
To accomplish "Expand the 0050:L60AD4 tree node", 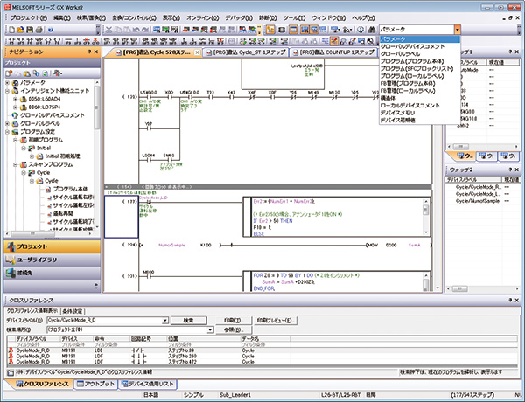I will (x=16, y=99).
